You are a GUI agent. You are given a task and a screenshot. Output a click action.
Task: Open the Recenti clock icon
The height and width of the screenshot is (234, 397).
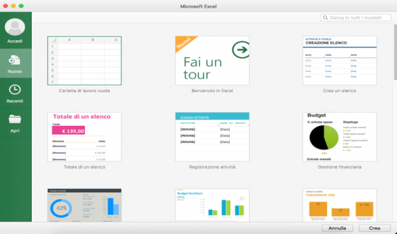tap(15, 89)
